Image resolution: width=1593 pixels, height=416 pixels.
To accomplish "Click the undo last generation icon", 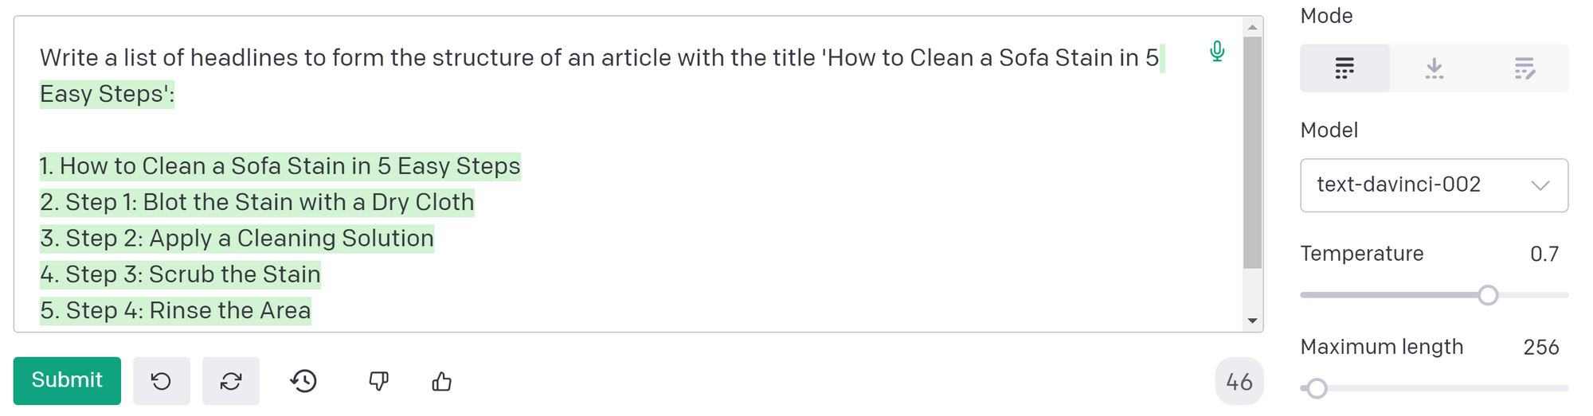I will tap(161, 381).
